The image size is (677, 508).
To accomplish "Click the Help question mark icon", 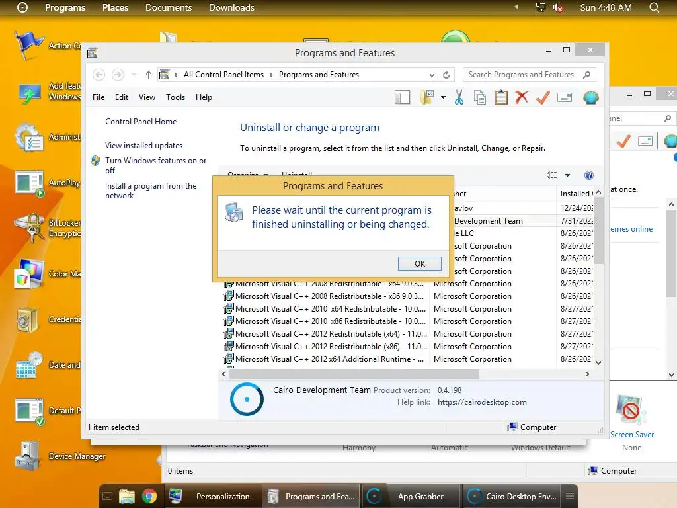I will point(589,175).
